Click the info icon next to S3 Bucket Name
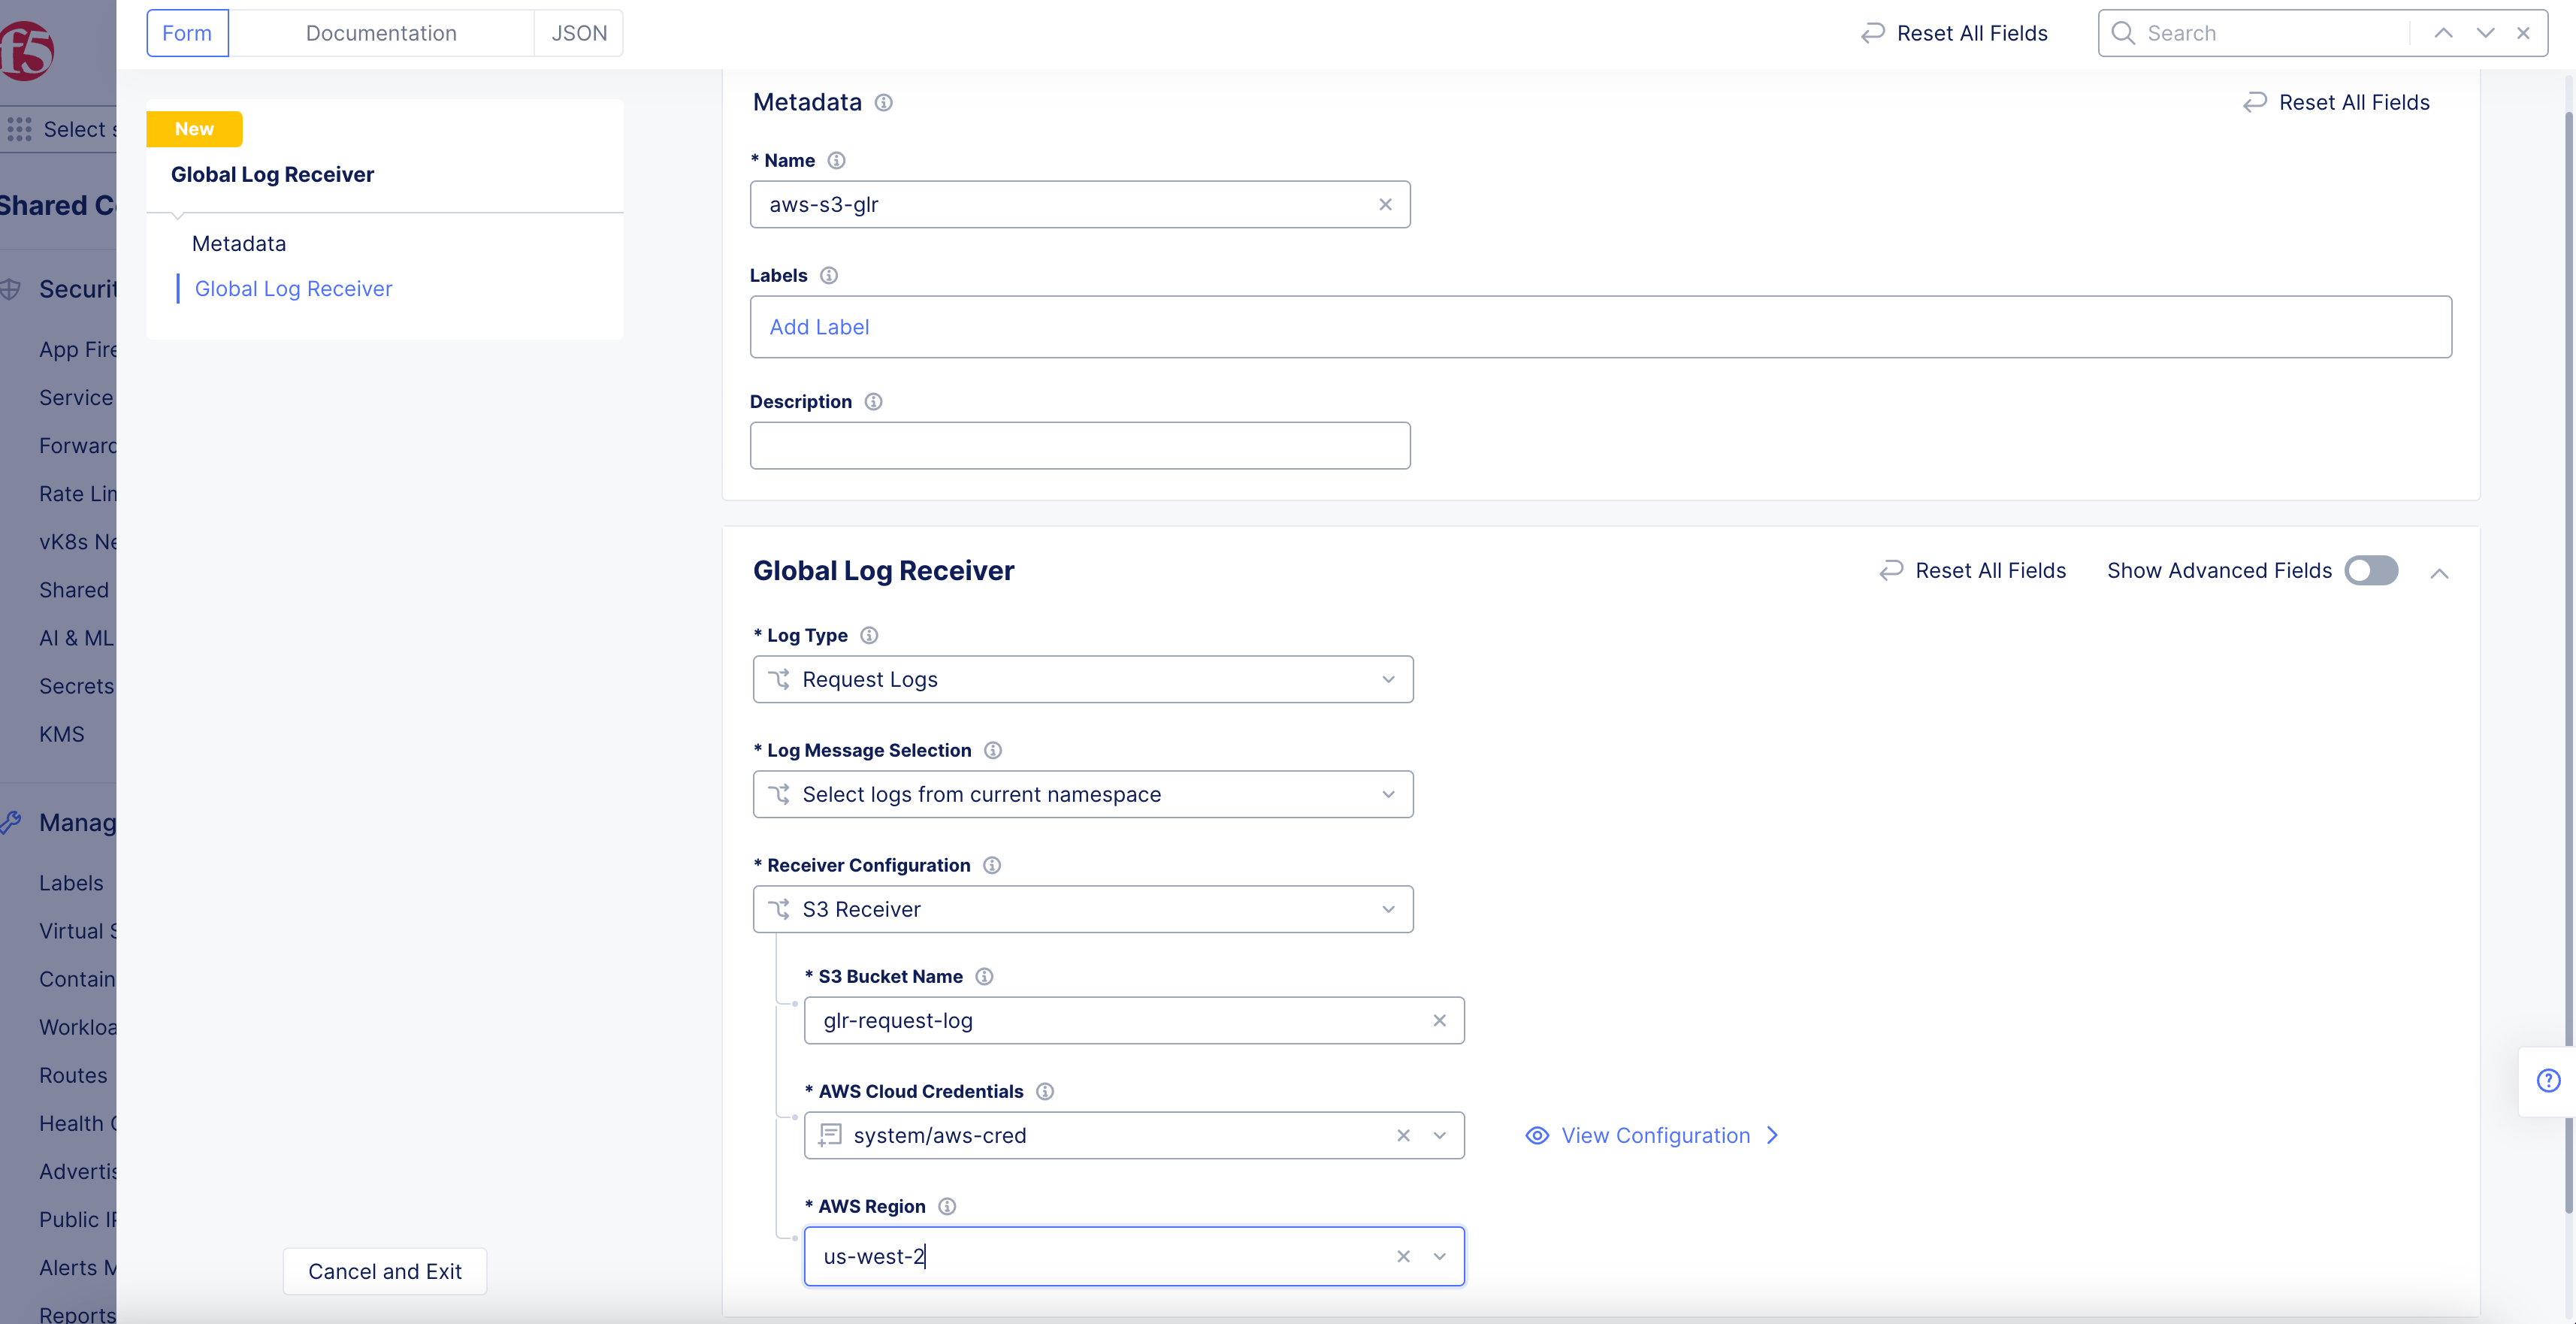The width and height of the screenshot is (2576, 1324). [x=984, y=977]
